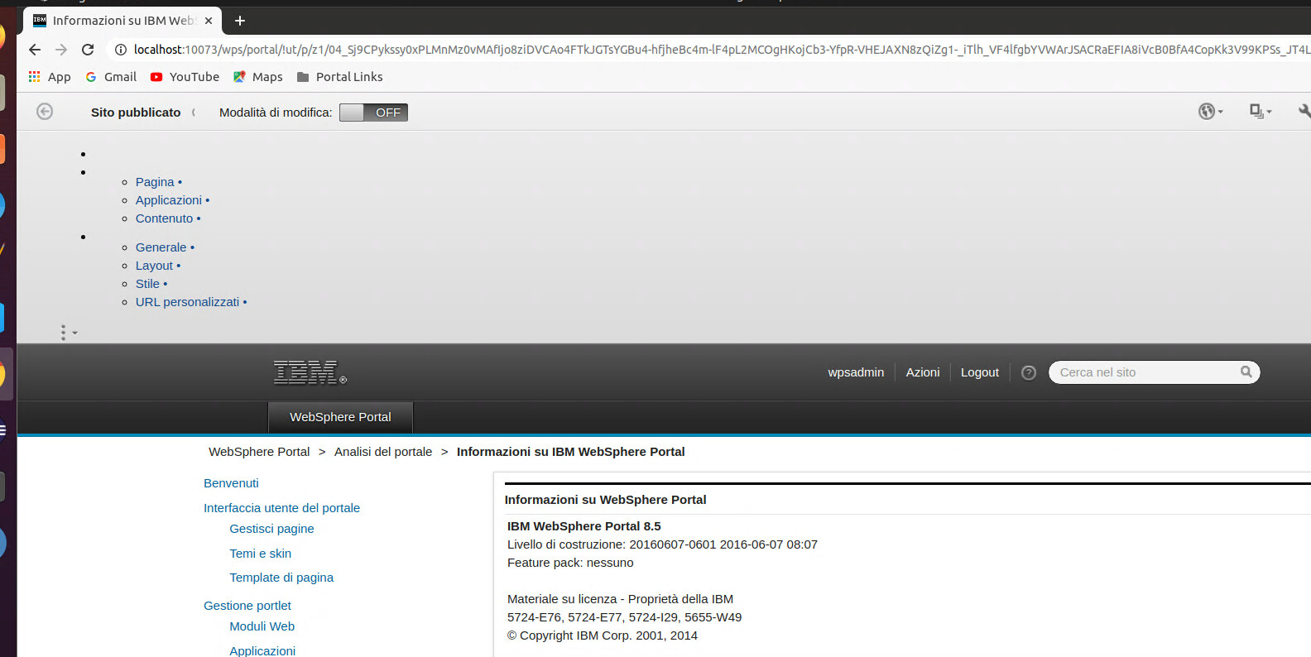
Task: Click the wrench settings icon
Action: pos(1304,112)
